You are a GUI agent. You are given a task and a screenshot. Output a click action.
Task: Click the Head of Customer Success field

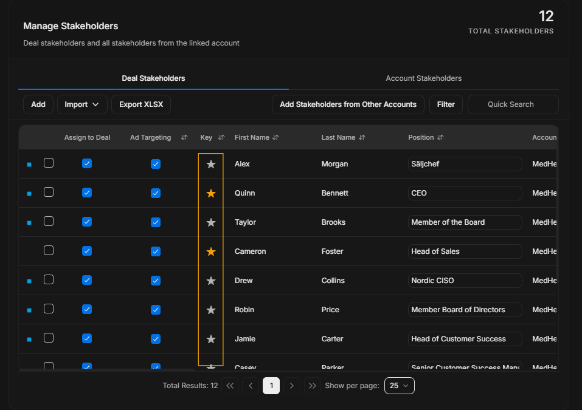(465, 339)
